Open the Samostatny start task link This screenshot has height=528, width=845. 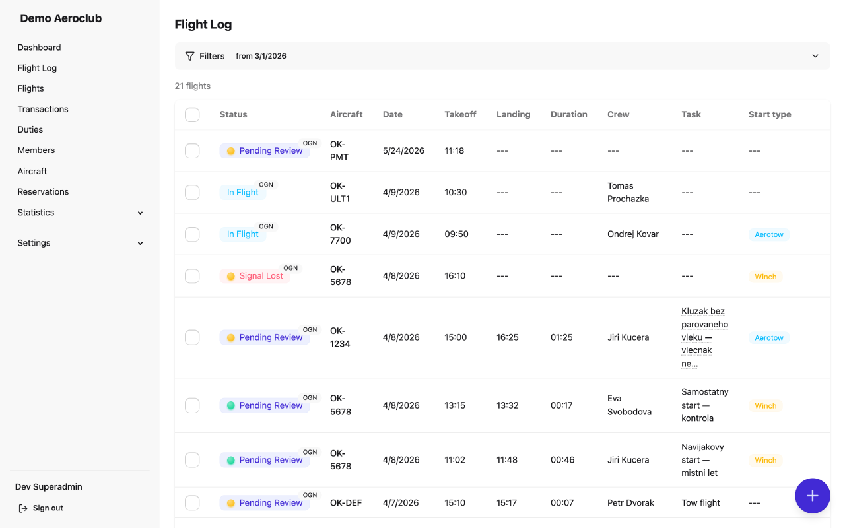pos(704,405)
